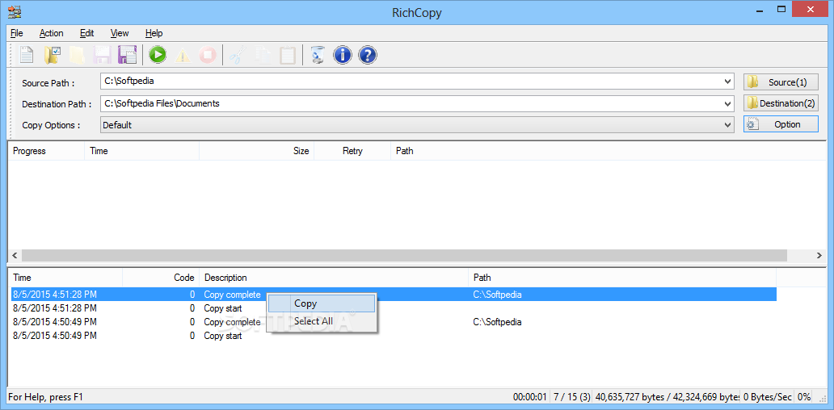Click the Progress column header

pos(46,151)
